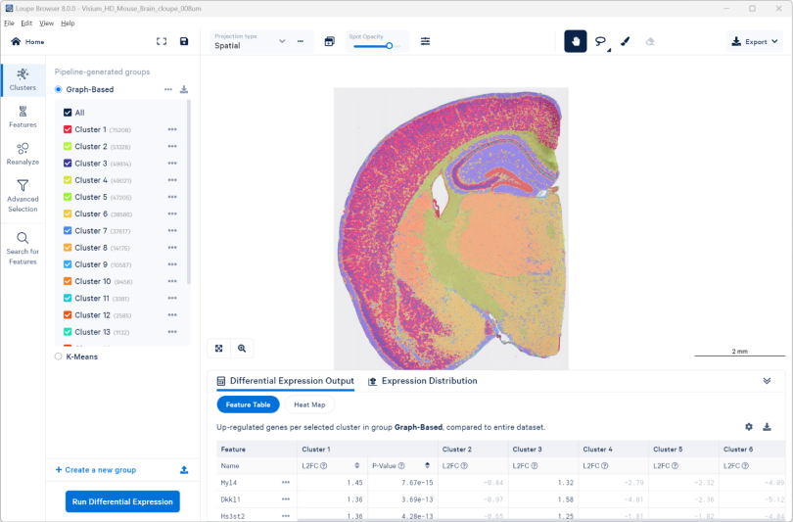Toggle the All clusters checkbox
Viewport: 793px width, 522px height.
pyautogui.click(x=68, y=113)
